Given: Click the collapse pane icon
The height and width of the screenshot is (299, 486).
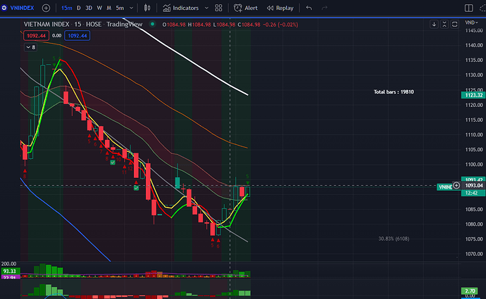Looking at the screenshot, I should point(444,24).
